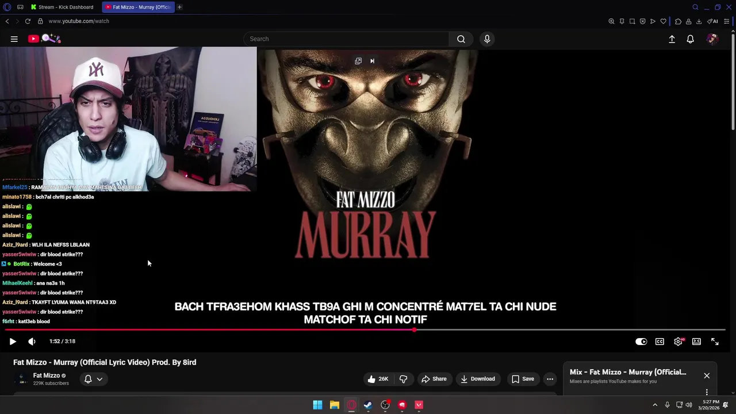This screenshot has height=414, width=736.
Task: Reload the YouTube page
Action: pos(27,21)
